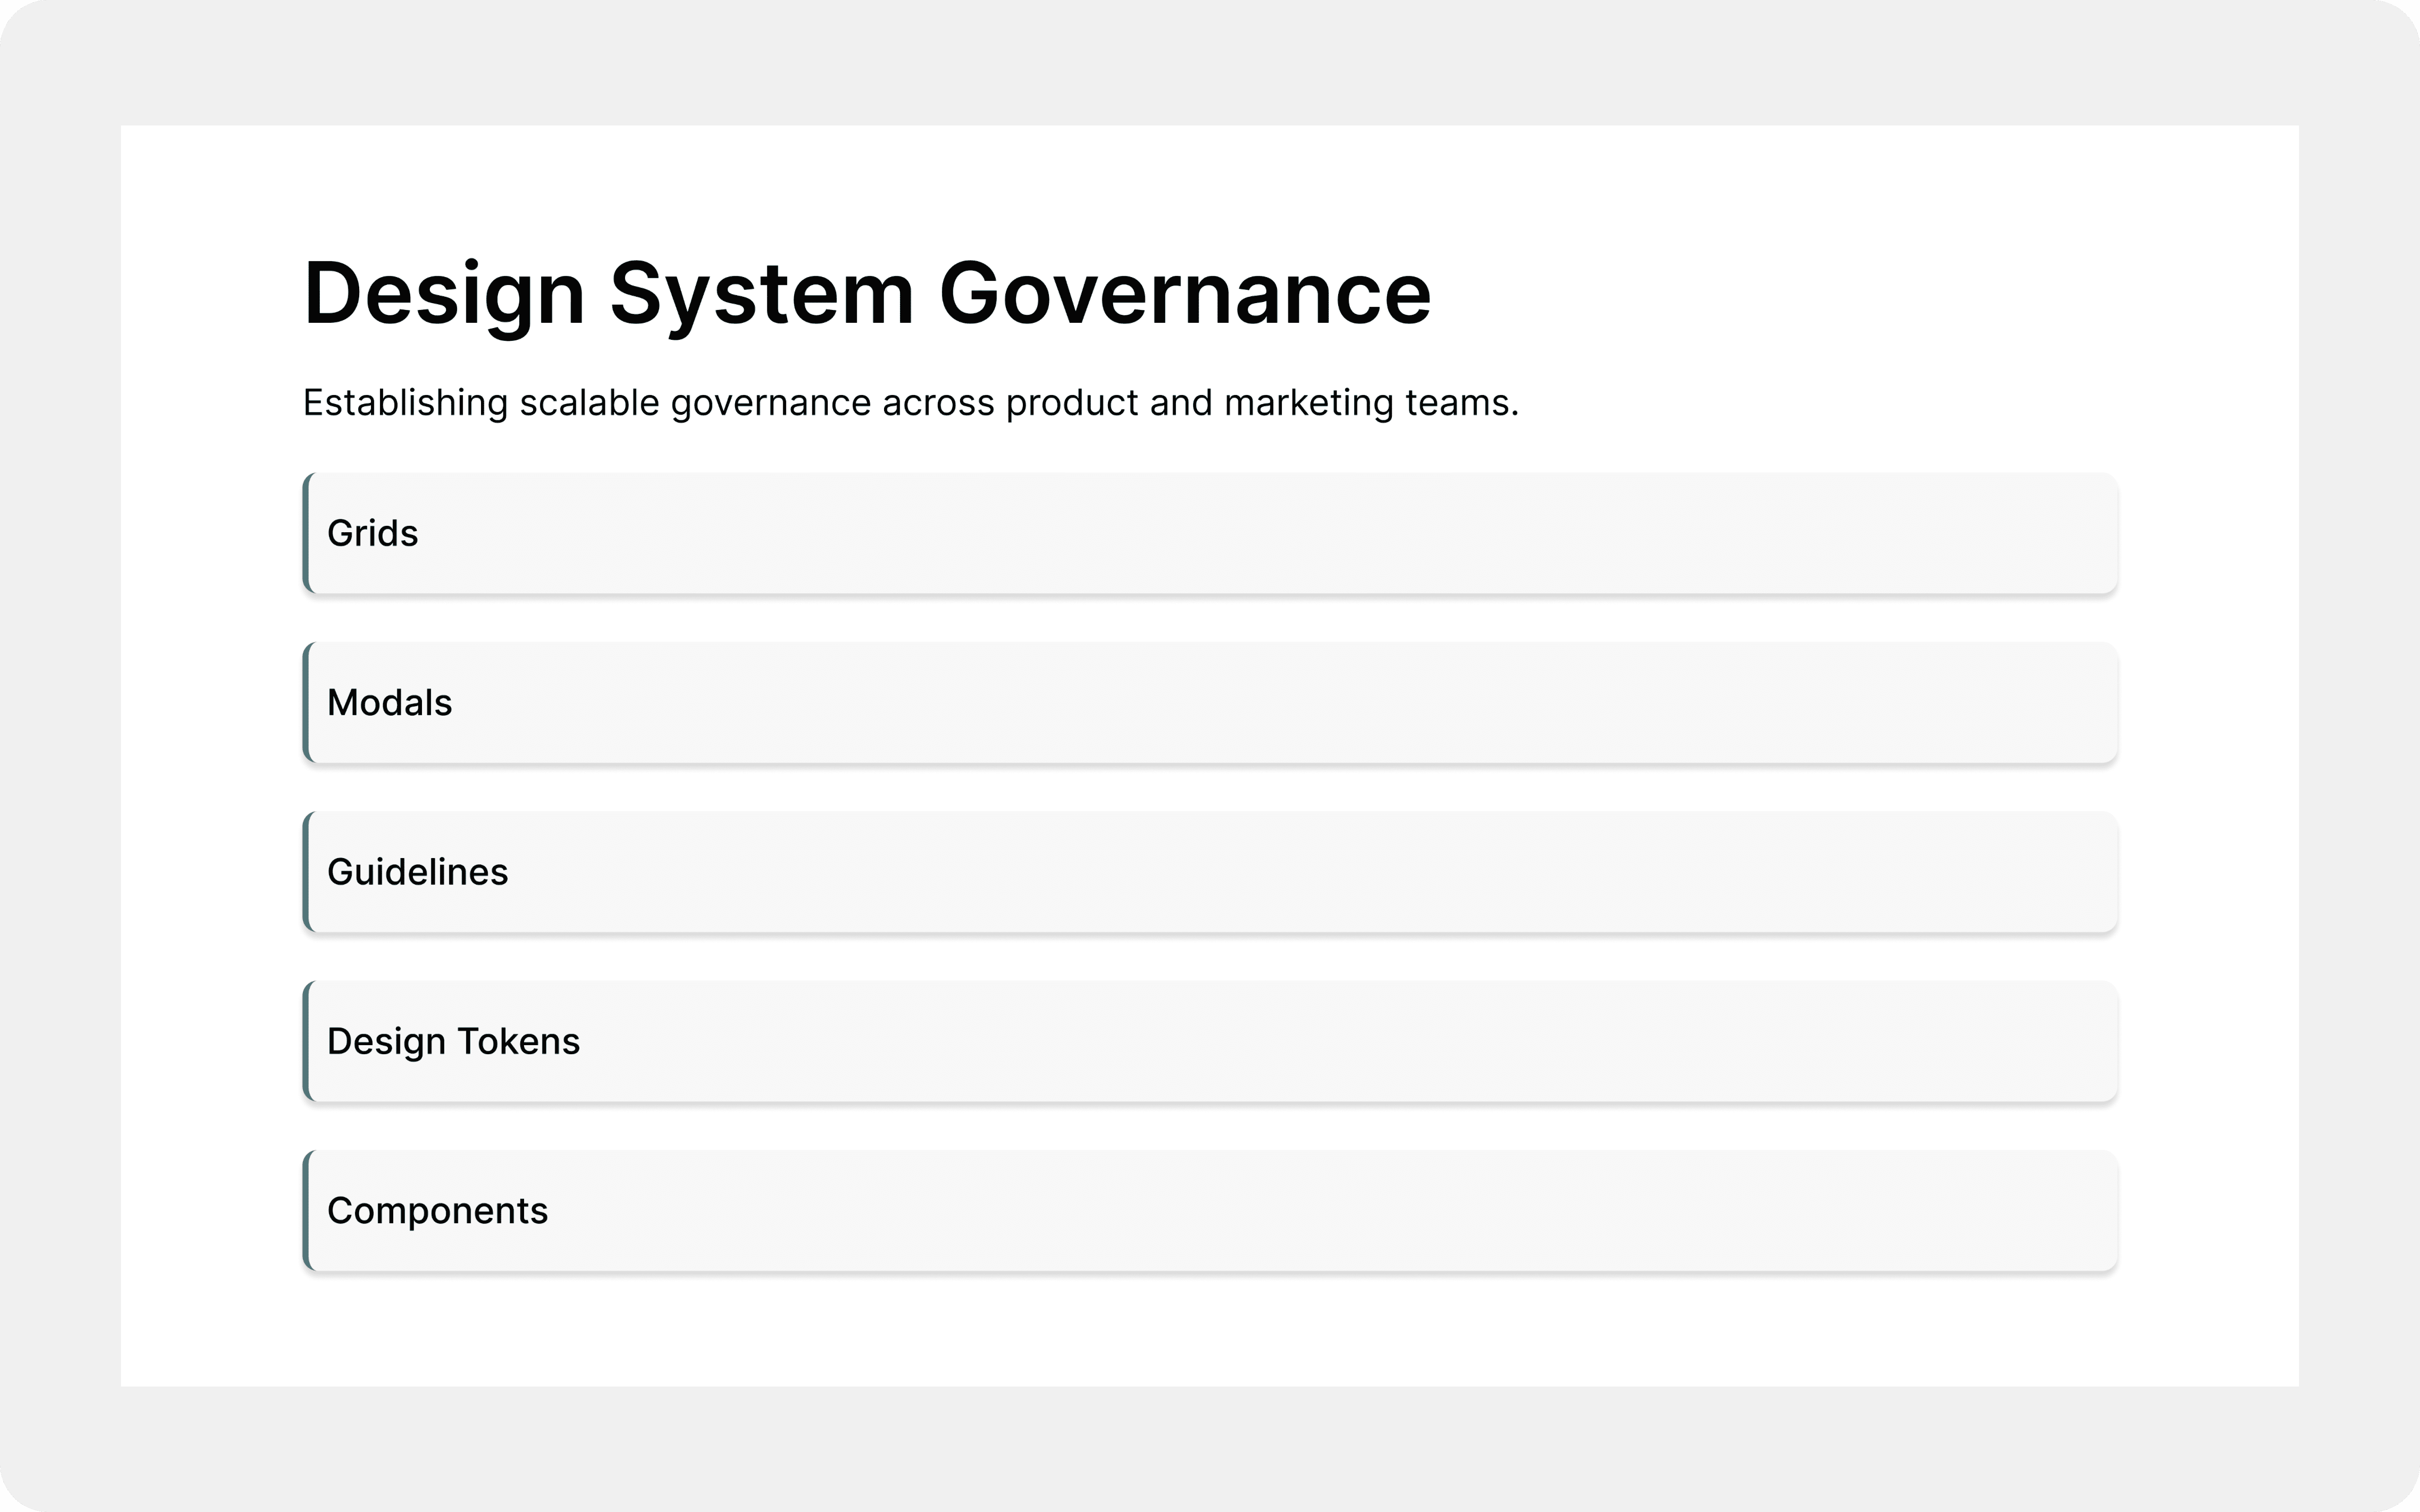The height and width of the screenshot is (1512, 2420).
Task: Click the teal accent bar on Grids card
Action: (306, 533)
